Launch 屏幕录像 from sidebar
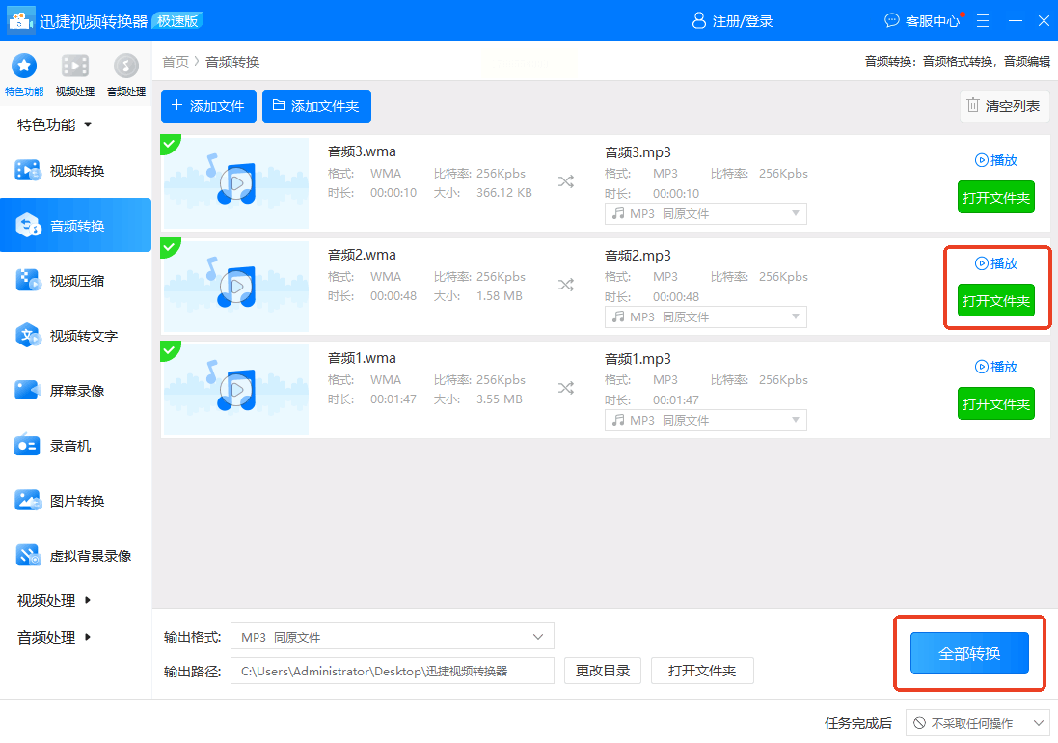This screenshot has width=1058, height=743. [75, 391]
